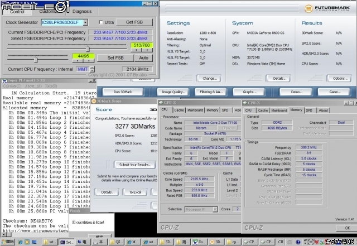This screenshot has height=246, width=357.
Task: Click the Game button in 3DMark
Action: (335, 92)
